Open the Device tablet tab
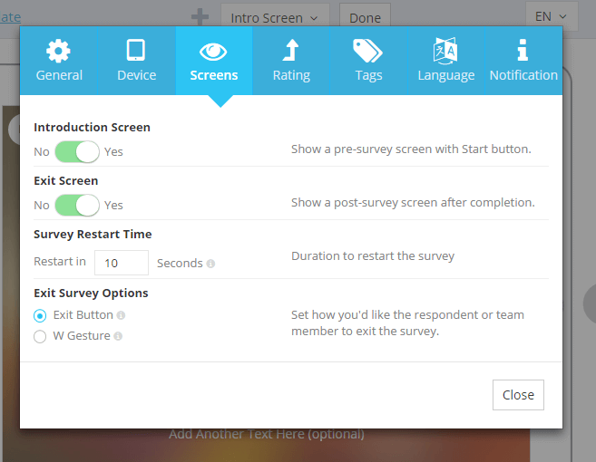 pyautogui.click(x=136, y=61)
